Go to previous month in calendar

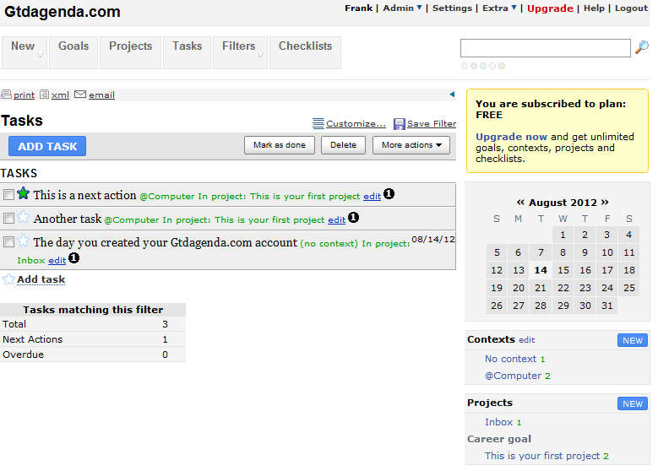(520, 202)
